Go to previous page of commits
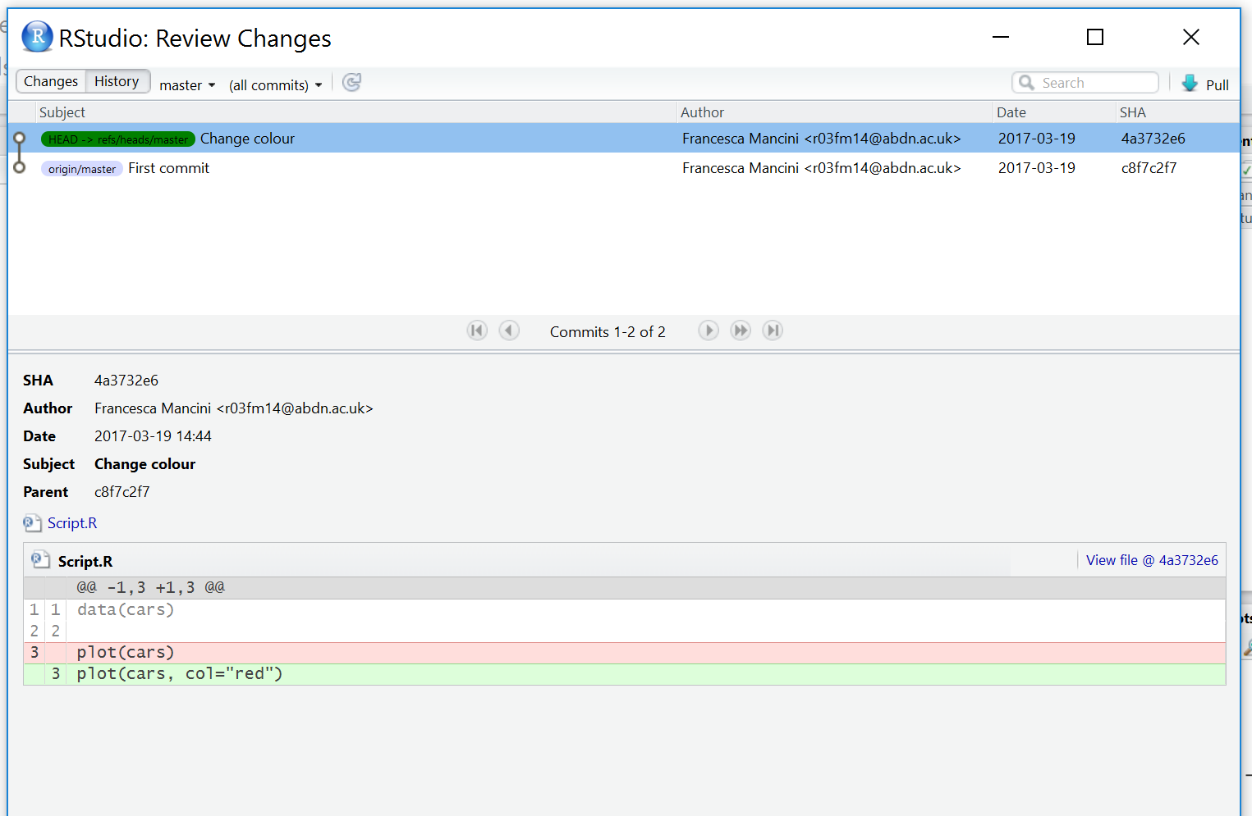This screenshot has width=1252, height=816. 509,331
